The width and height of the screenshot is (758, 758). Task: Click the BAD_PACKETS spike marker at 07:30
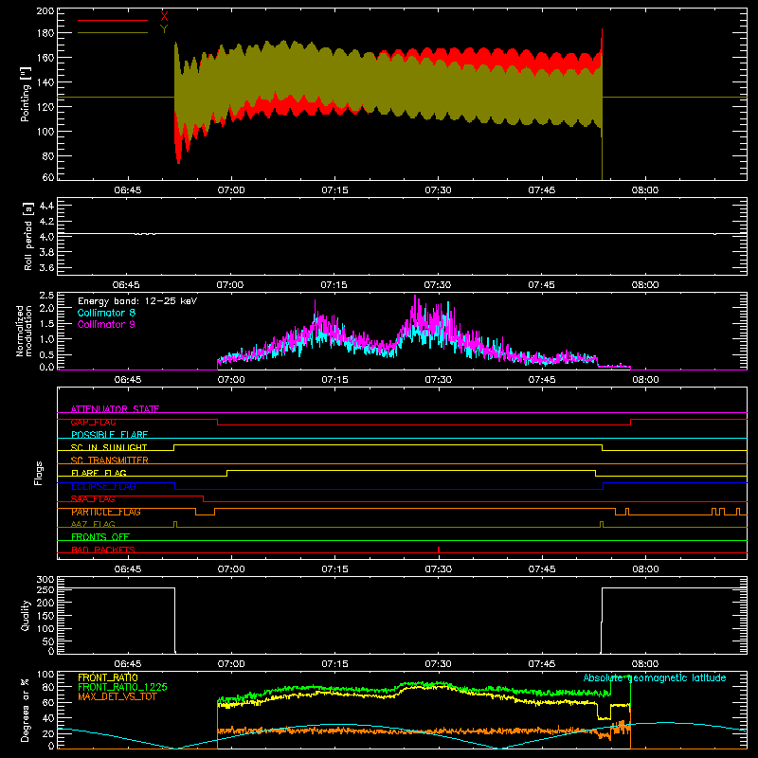(x=439, y=550)
